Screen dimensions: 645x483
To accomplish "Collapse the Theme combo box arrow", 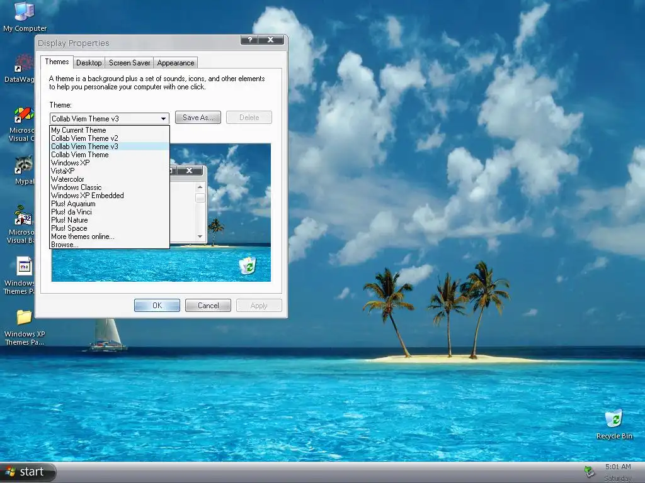I will [163, 119].
